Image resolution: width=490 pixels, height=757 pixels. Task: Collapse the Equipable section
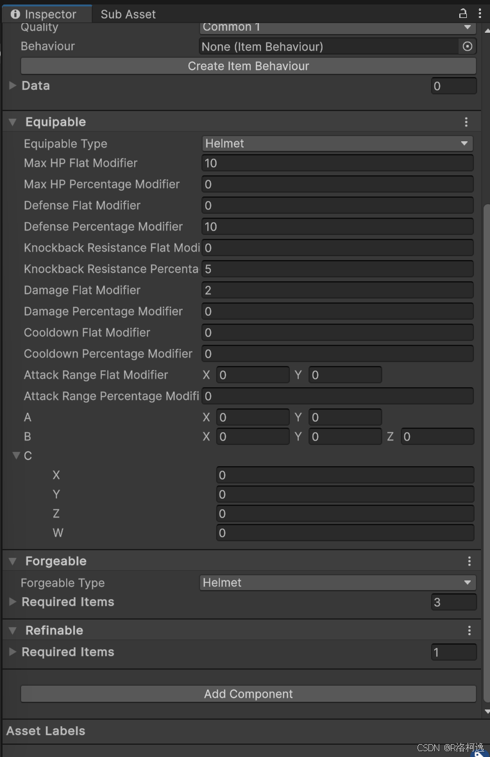pos(13,121)
